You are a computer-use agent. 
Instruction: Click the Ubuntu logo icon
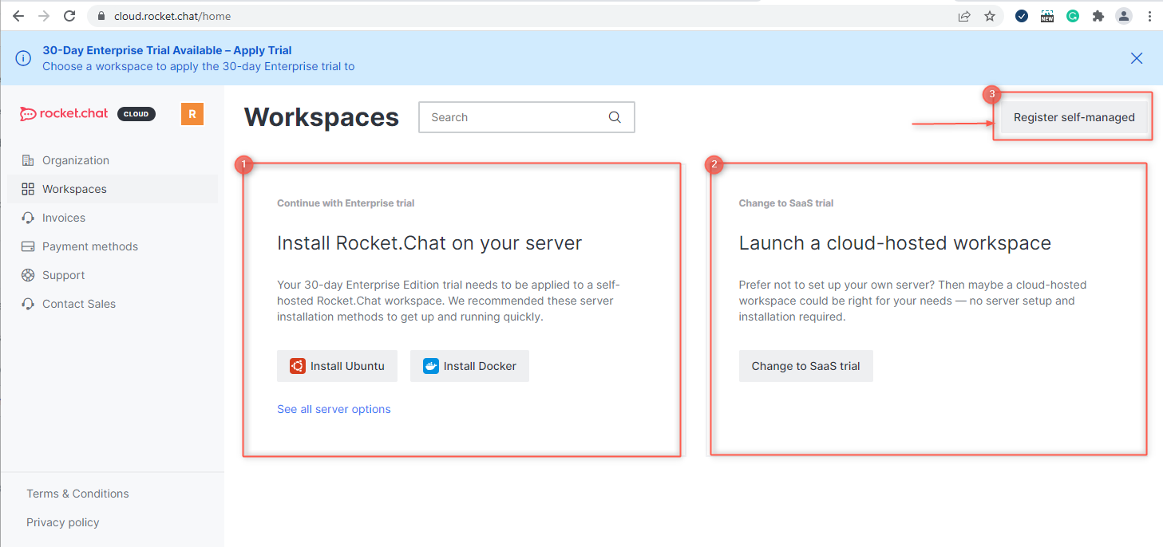[x=297, y=366]
